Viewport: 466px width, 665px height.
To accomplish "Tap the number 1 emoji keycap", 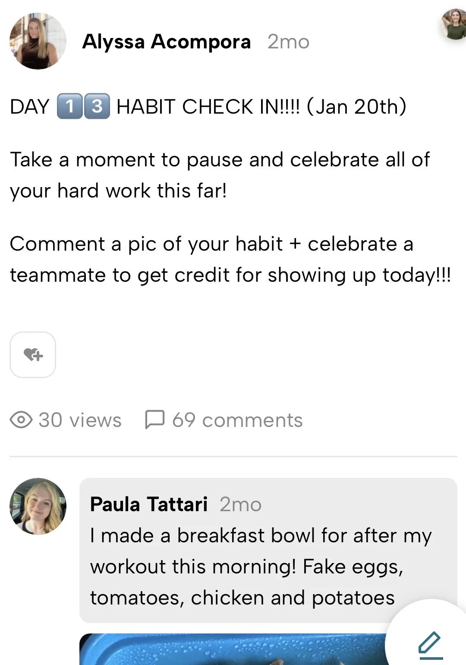I will click(x=69, y=106).
